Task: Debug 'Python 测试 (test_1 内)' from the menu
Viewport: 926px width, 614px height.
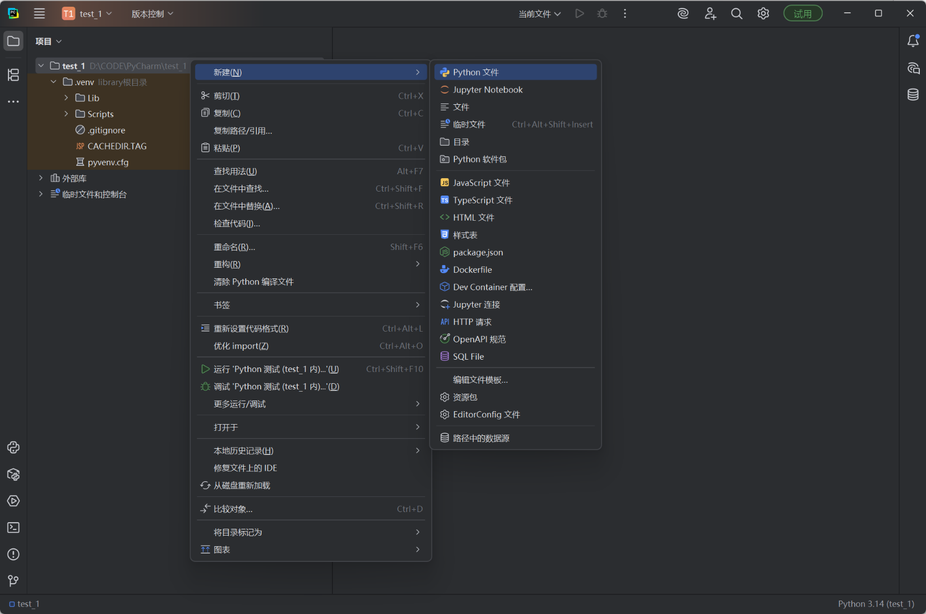Action: (311, 387)
